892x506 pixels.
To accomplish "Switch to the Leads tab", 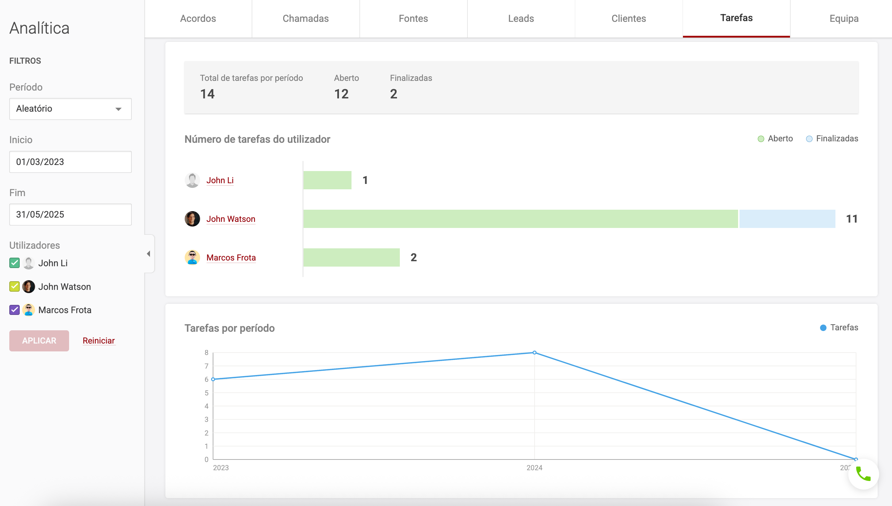I will pos(521,19).
